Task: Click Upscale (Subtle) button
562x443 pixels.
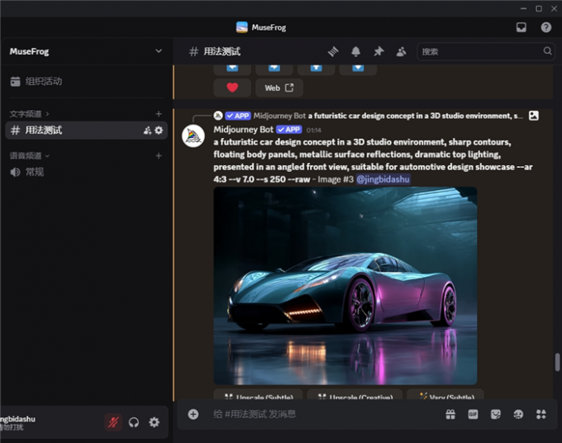Action: [258, 394]
